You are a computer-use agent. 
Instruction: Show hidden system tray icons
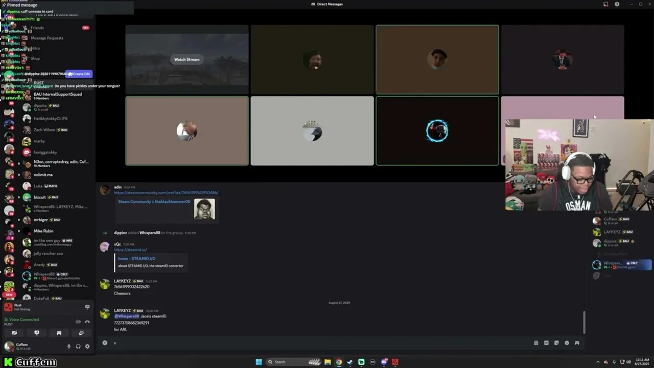pyautogui.click(x=598, y=362)
